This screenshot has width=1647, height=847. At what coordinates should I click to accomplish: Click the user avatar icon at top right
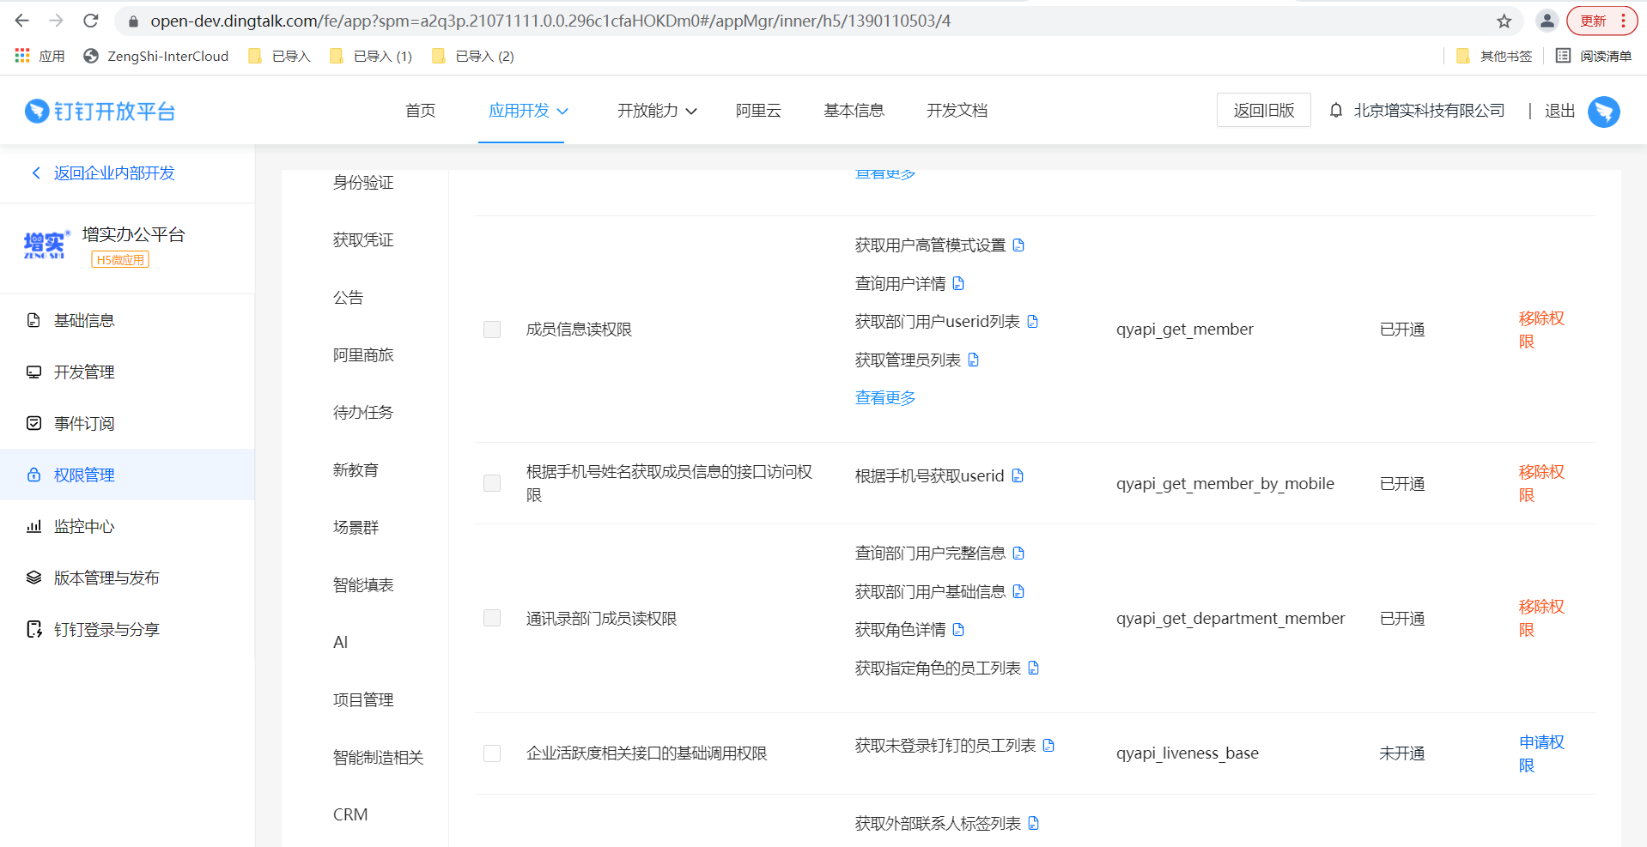click(1603, 112)
